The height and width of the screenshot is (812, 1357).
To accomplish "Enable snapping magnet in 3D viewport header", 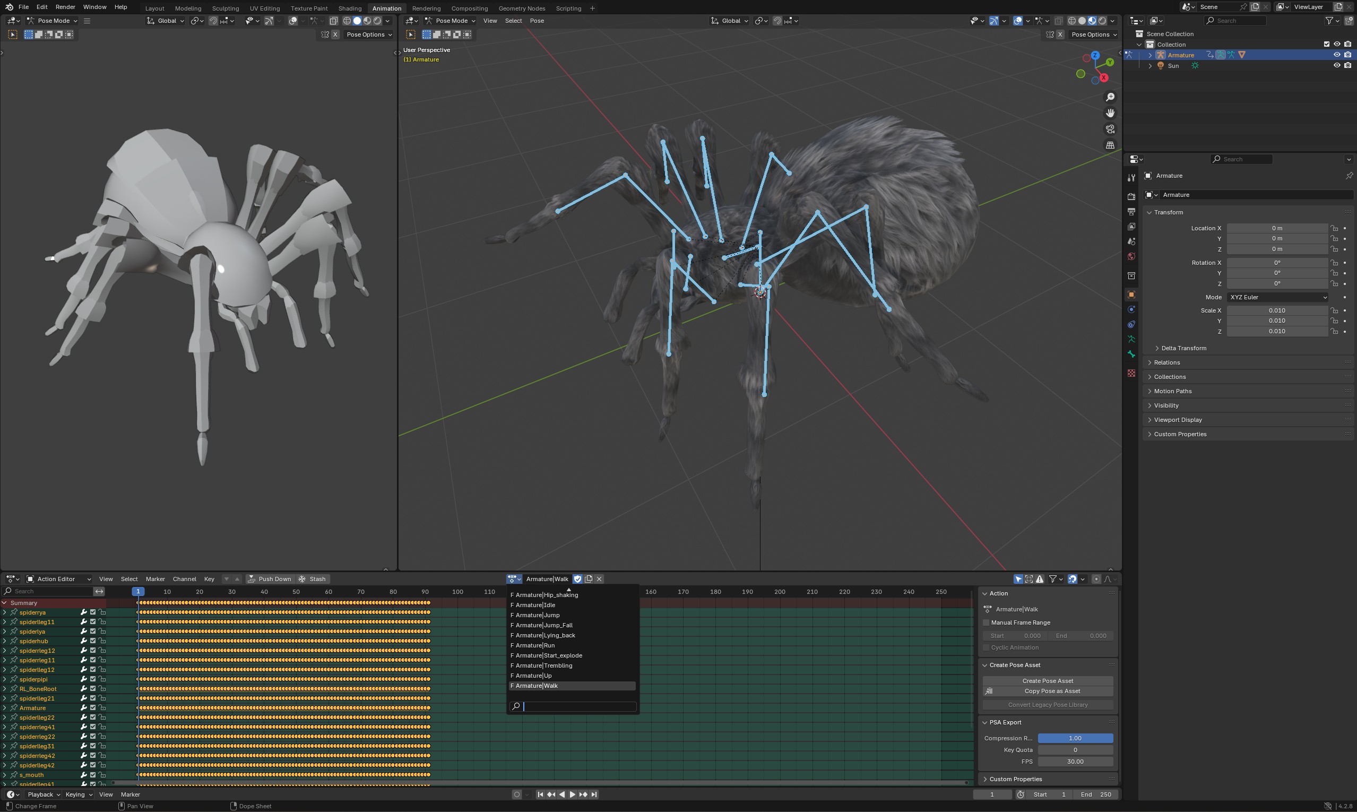I will (x=777, y=21).
